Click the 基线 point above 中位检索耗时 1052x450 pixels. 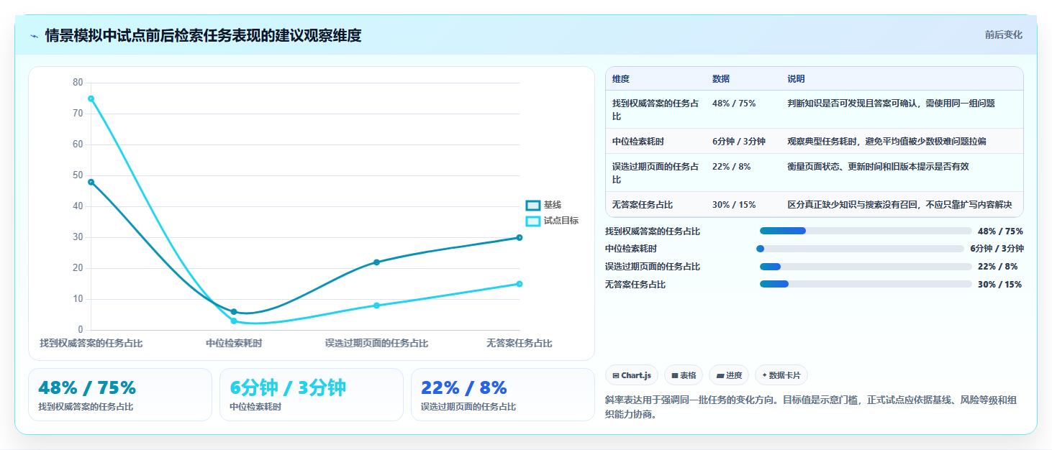(234, 312)
